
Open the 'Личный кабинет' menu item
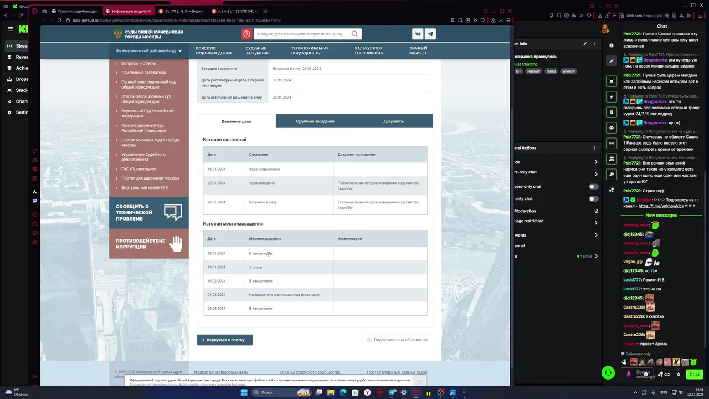[418, 50]
